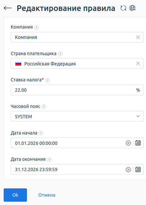Focus the Ставка налога input with 22.00
The image size is (146, 205).
73,90
